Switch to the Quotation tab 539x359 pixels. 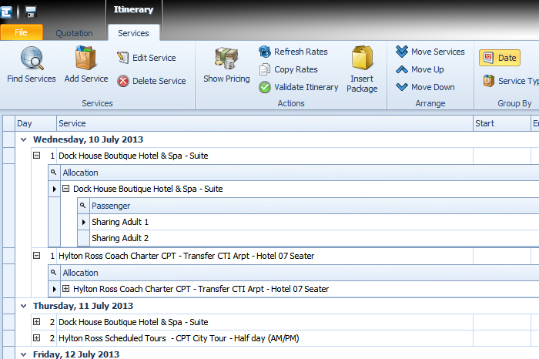tap(74, 33)
